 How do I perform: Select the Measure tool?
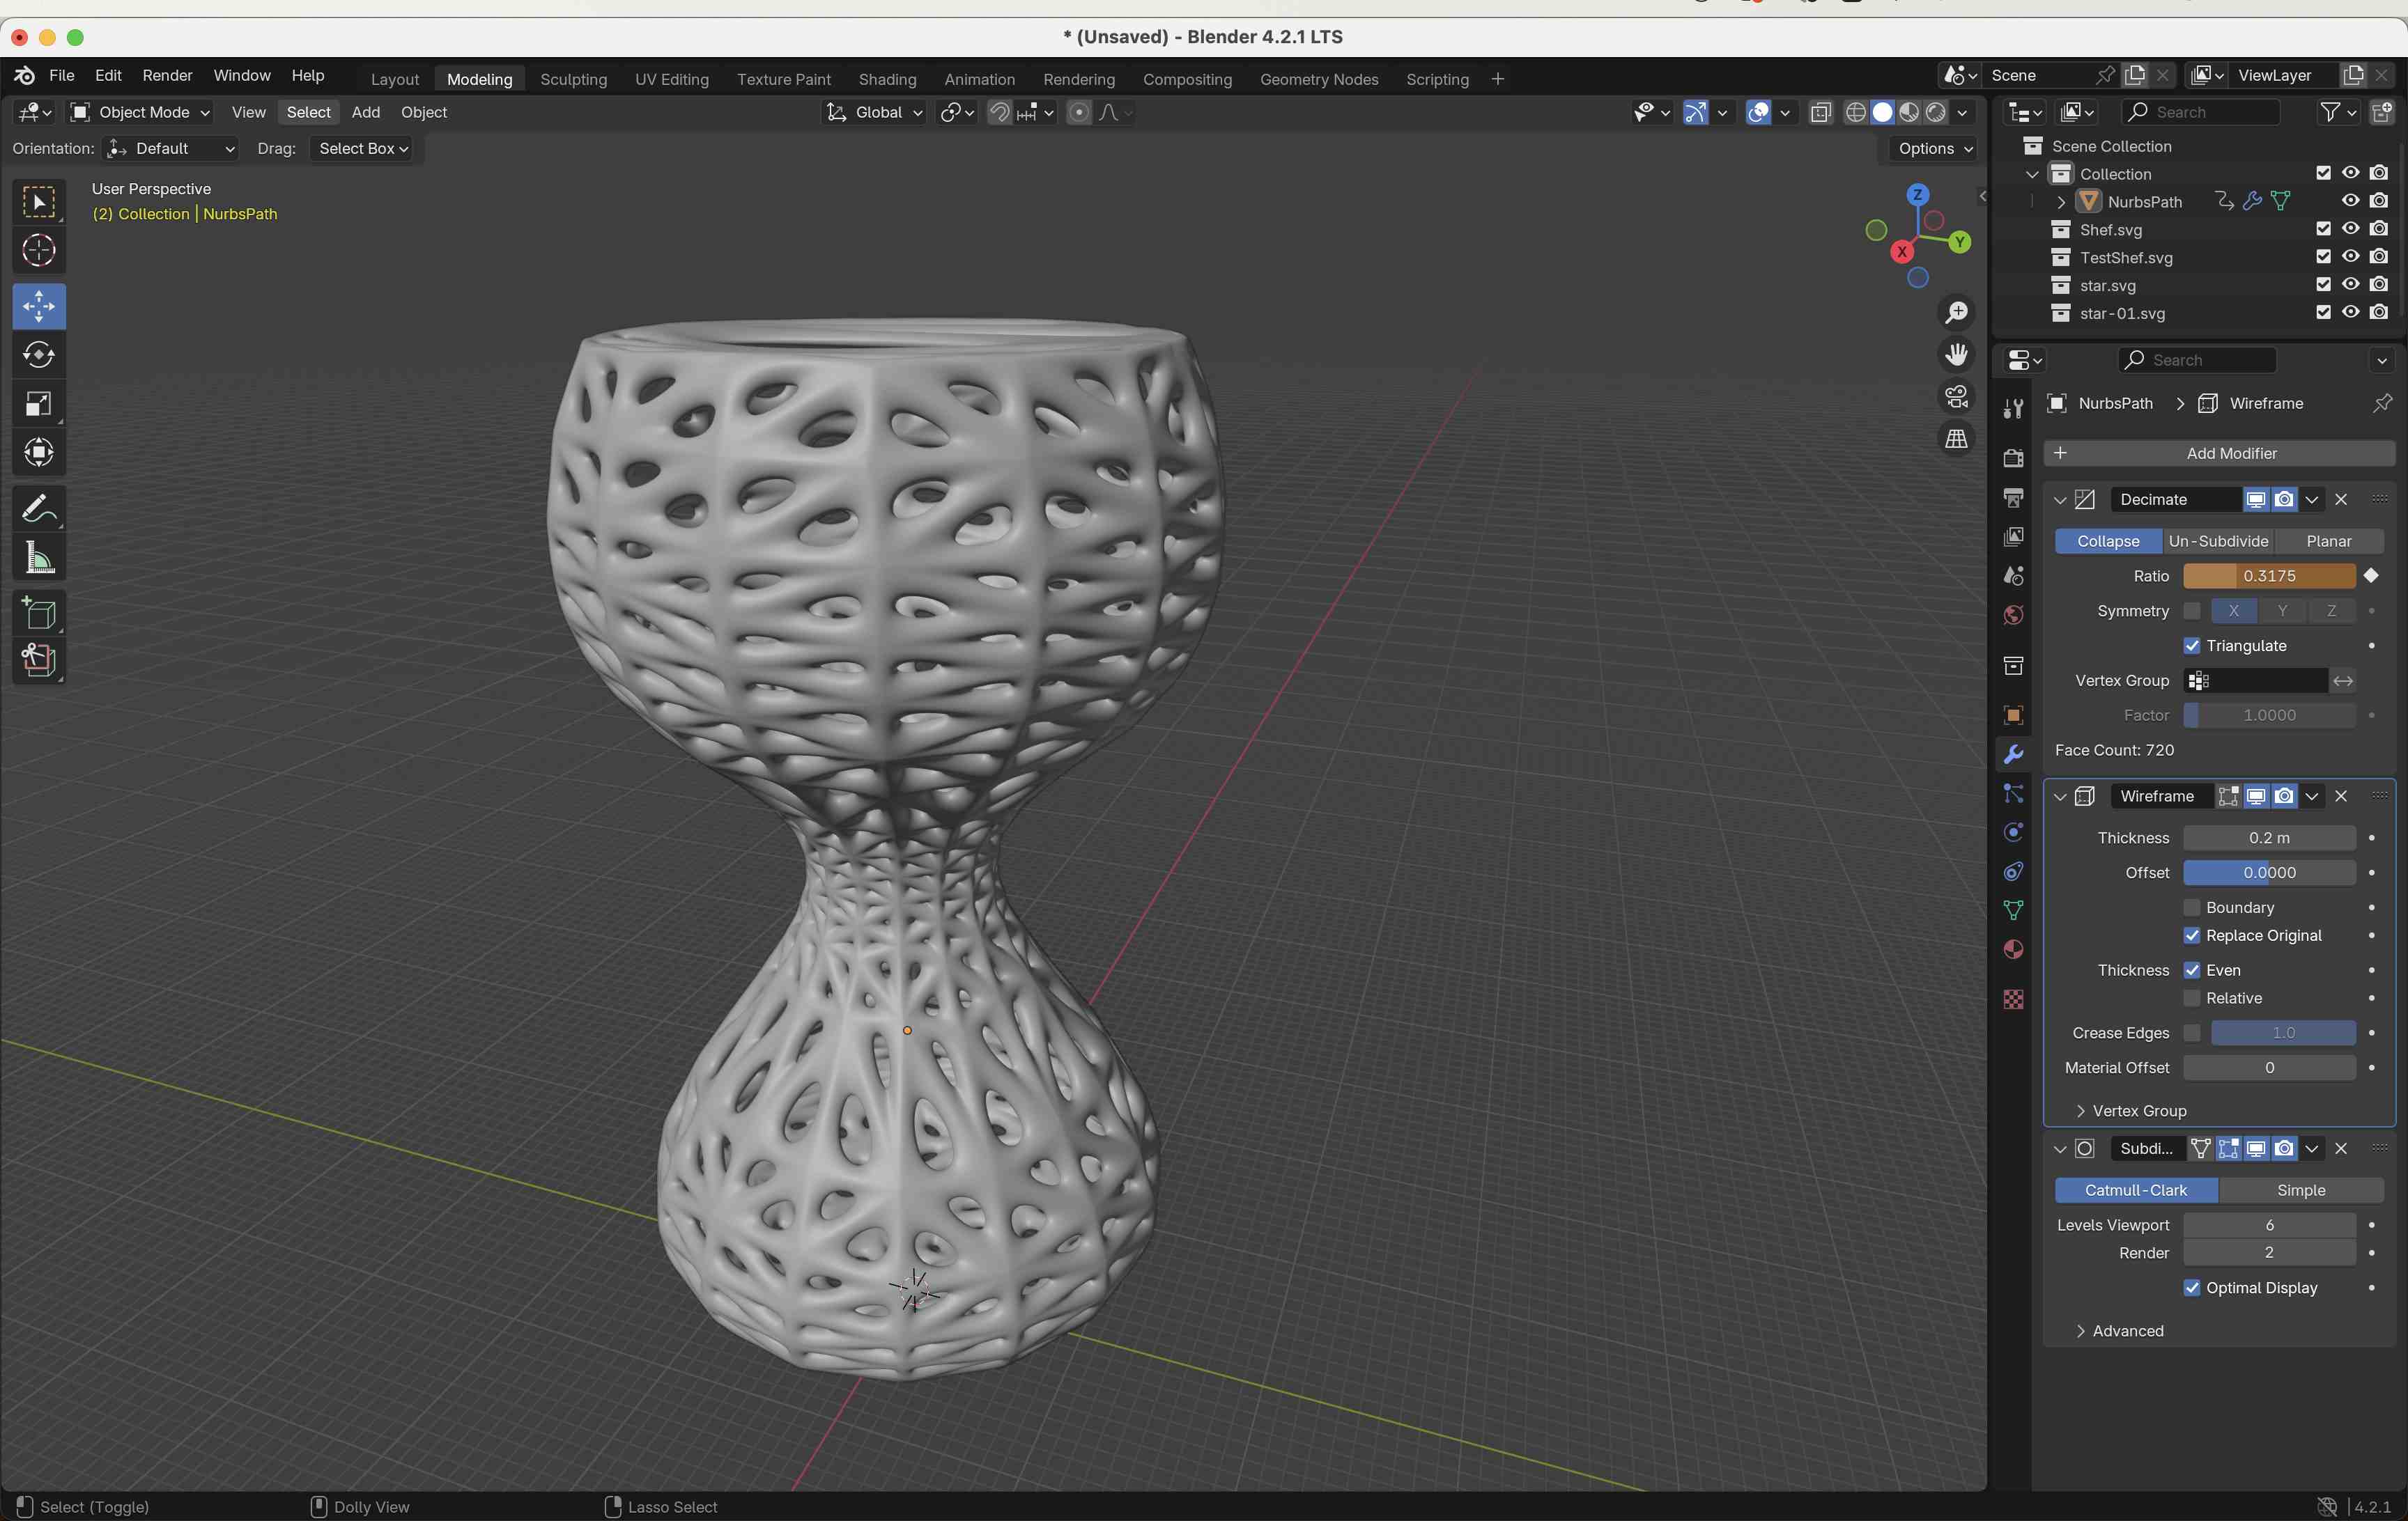[x=39, y=558]
